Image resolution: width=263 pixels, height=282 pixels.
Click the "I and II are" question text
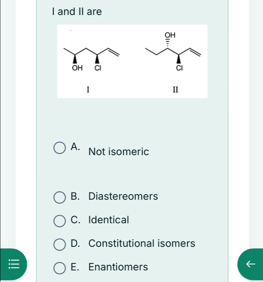pyautogui.click(x=77, y=12)
